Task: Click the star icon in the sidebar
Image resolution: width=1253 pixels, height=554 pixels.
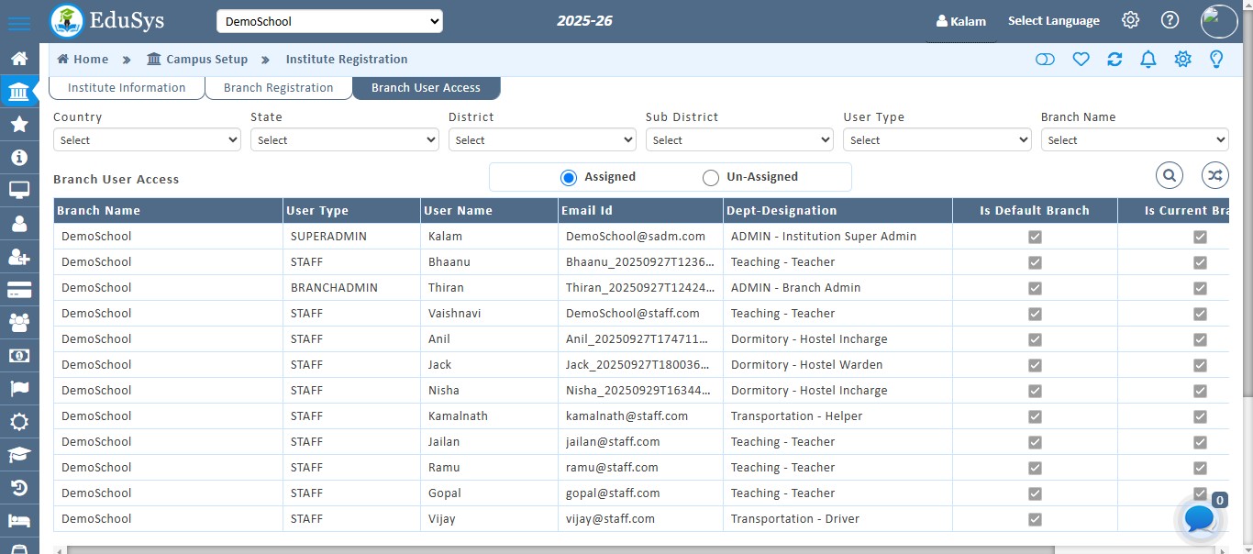Action: (19, 123)
